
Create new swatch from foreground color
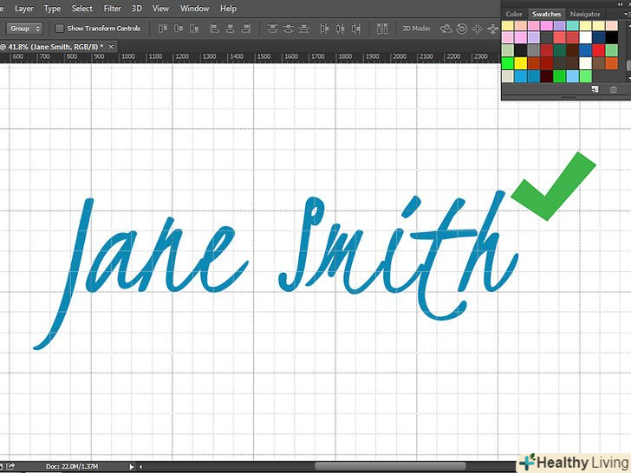click(x=595, y=89)
